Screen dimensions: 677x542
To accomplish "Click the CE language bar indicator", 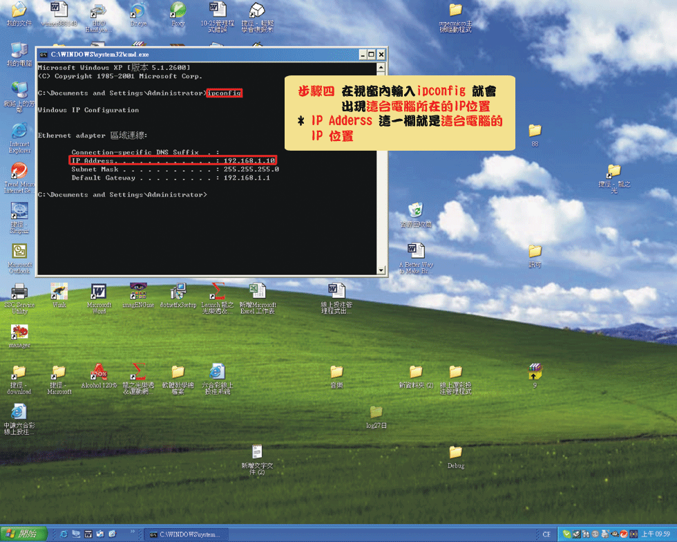I will pyautogui.click(x=546, y=534).
